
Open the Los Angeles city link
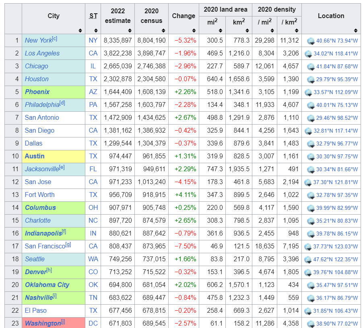42,53
